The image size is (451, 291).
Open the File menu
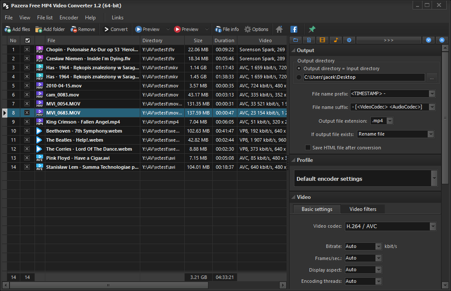[x=9, y=18]
